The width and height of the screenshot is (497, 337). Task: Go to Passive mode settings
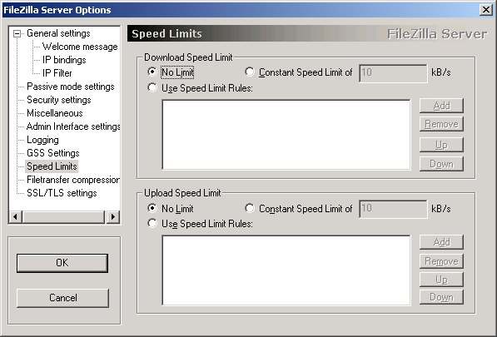[x=71, y=87]
